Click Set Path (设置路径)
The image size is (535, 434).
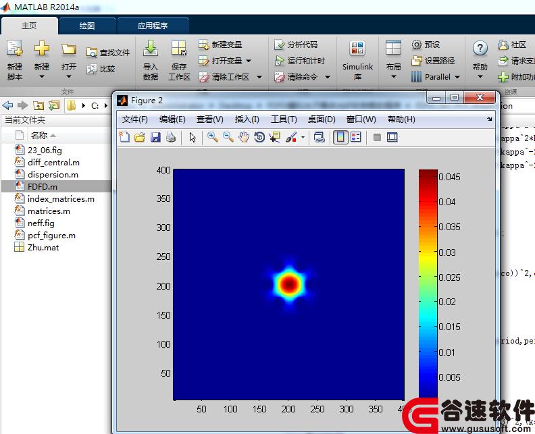[433, 61]
